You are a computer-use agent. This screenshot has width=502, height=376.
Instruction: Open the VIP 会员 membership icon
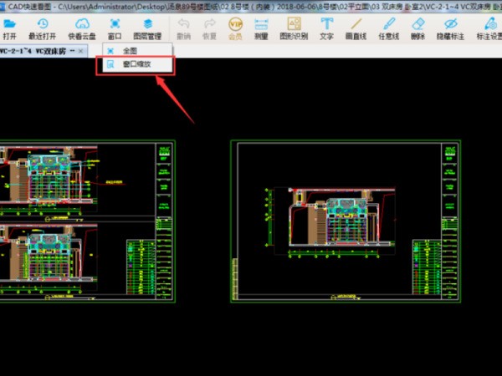(x=235, y=28)
